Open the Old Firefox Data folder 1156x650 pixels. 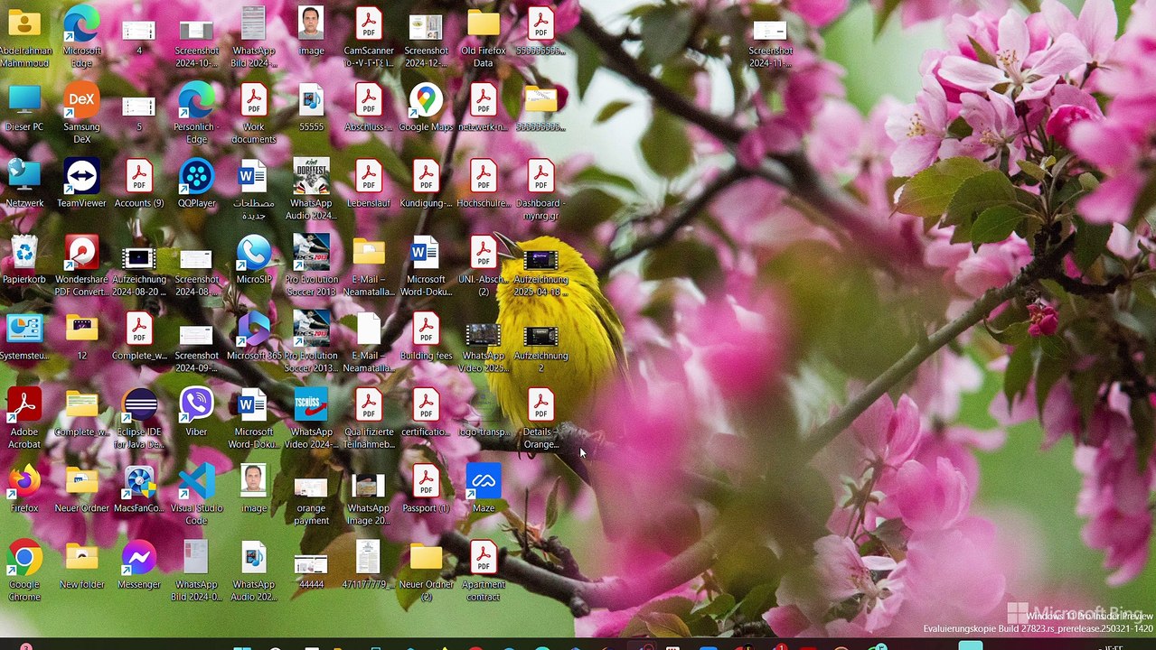pos(484,37)
